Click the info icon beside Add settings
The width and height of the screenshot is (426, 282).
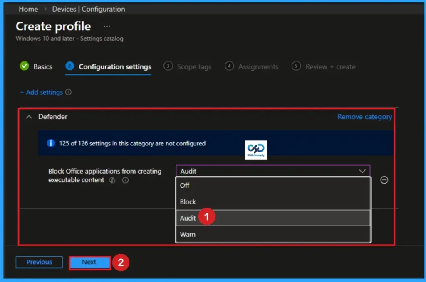69,92
